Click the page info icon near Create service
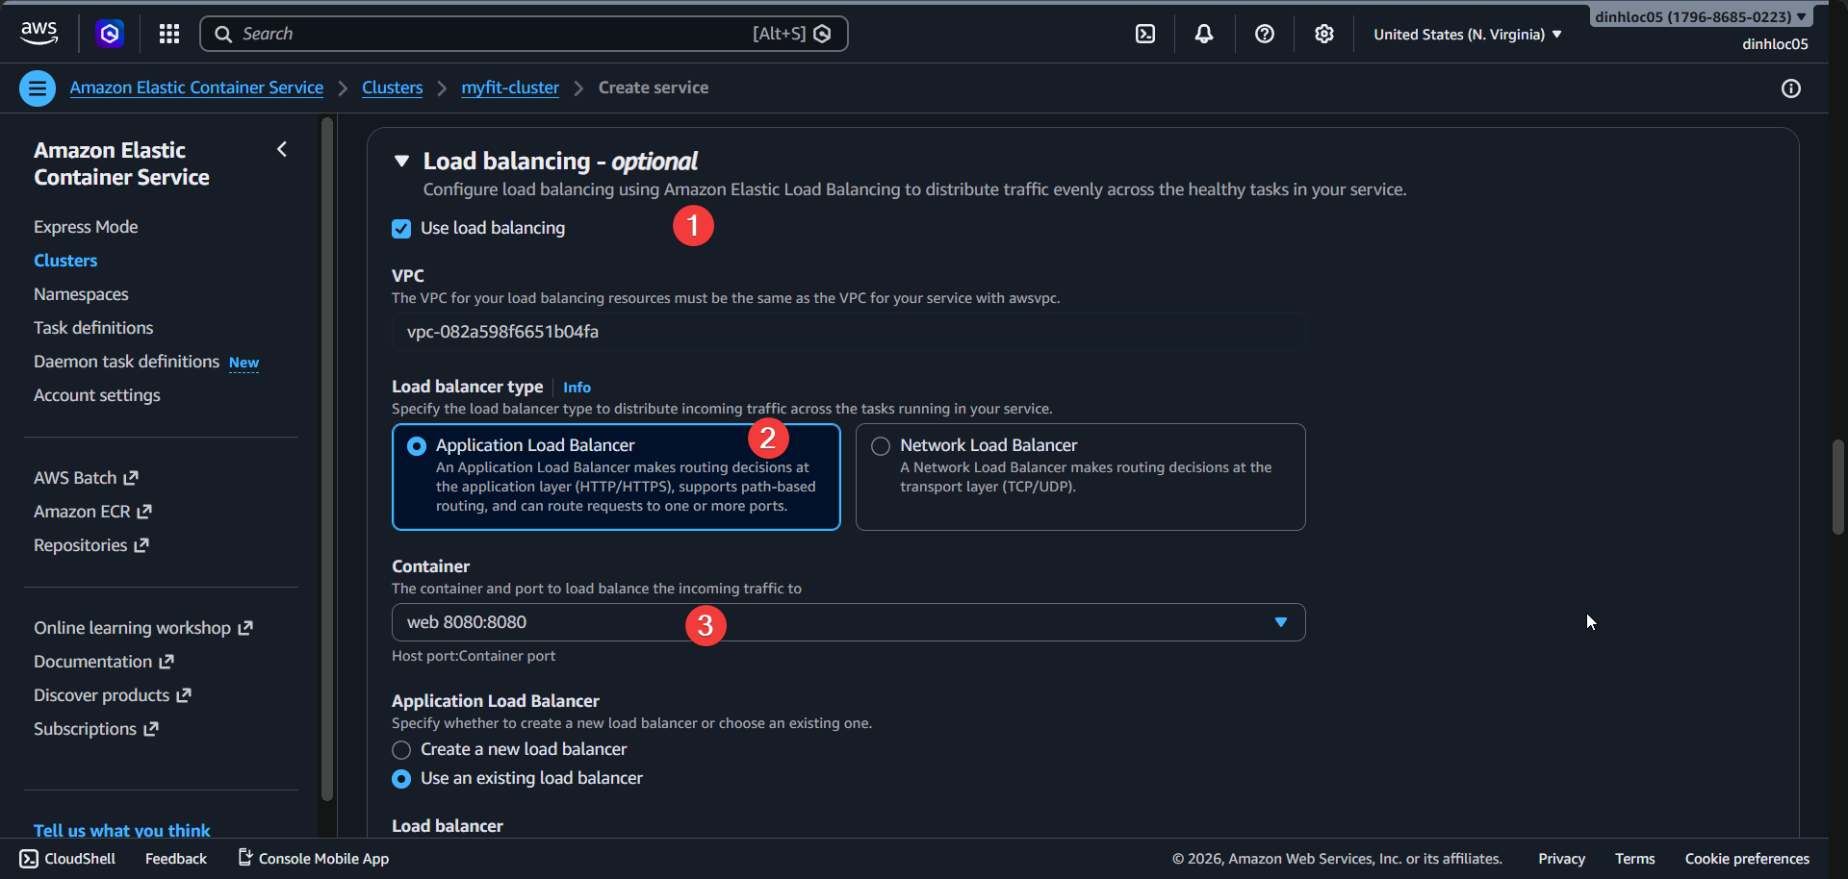 click(x=1791, y=88)
